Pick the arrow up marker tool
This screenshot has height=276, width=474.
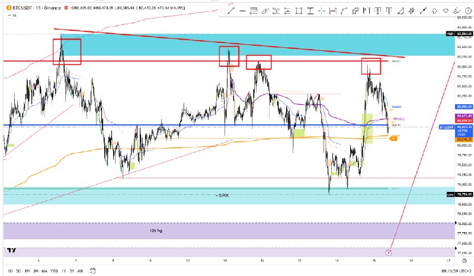click(x=434, y=11)
